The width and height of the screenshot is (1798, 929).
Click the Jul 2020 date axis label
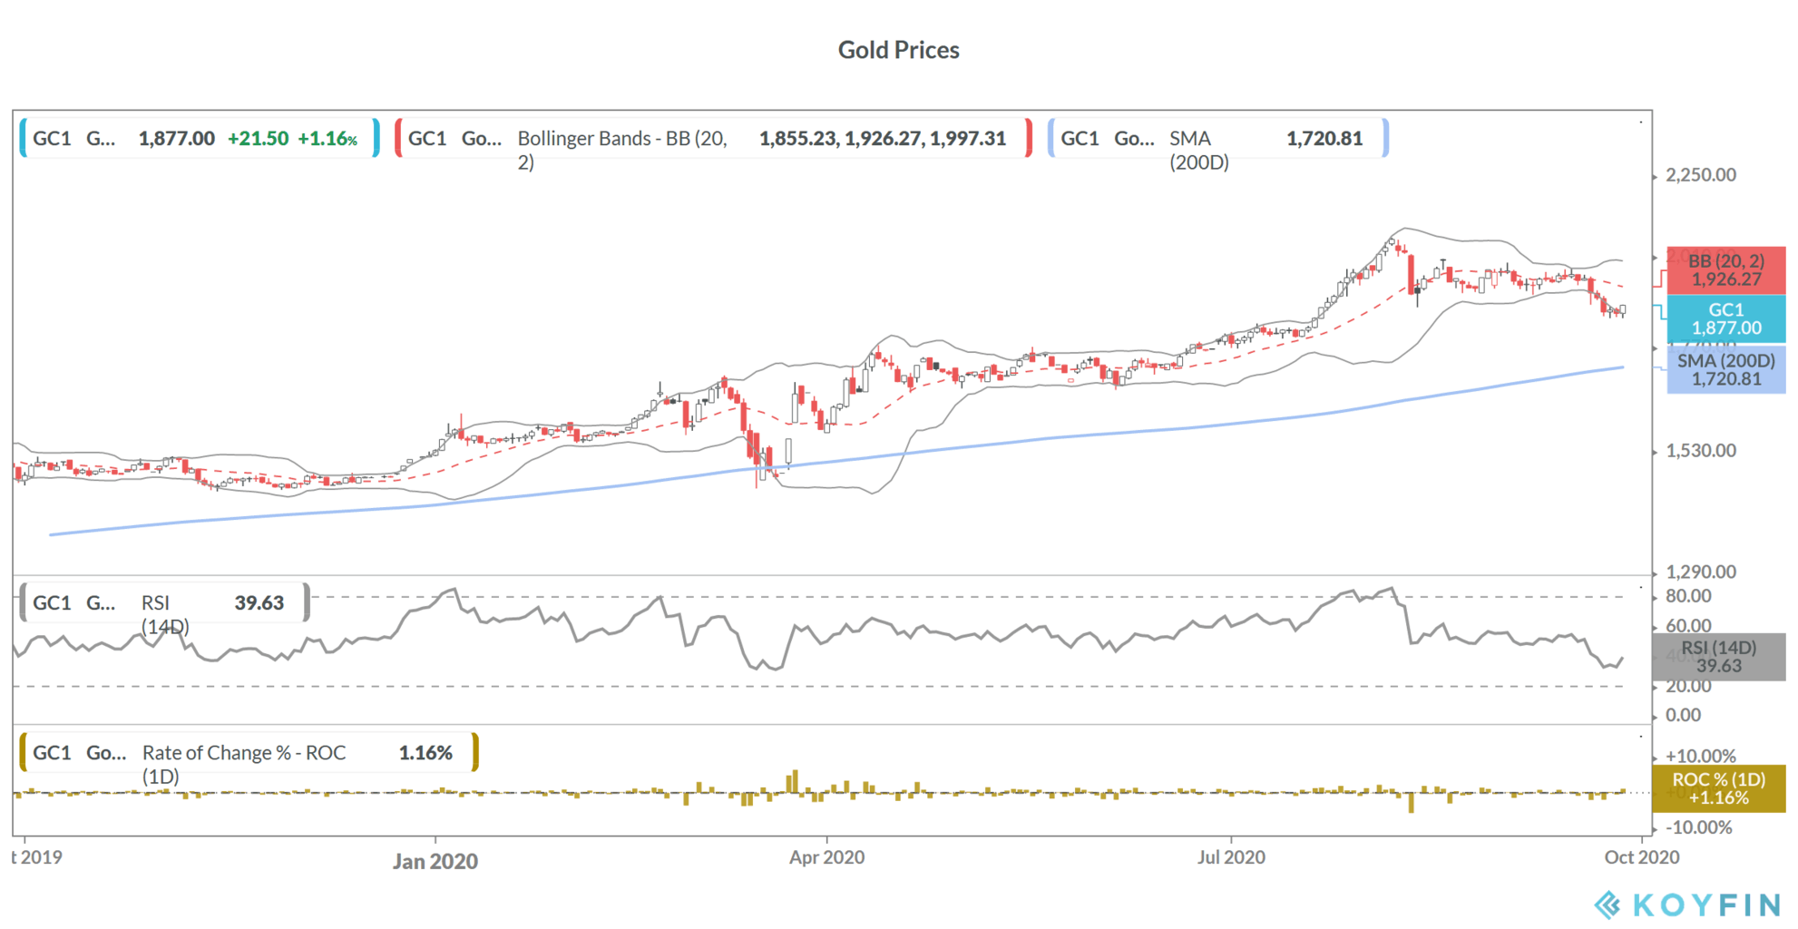tap(1231, 857)
